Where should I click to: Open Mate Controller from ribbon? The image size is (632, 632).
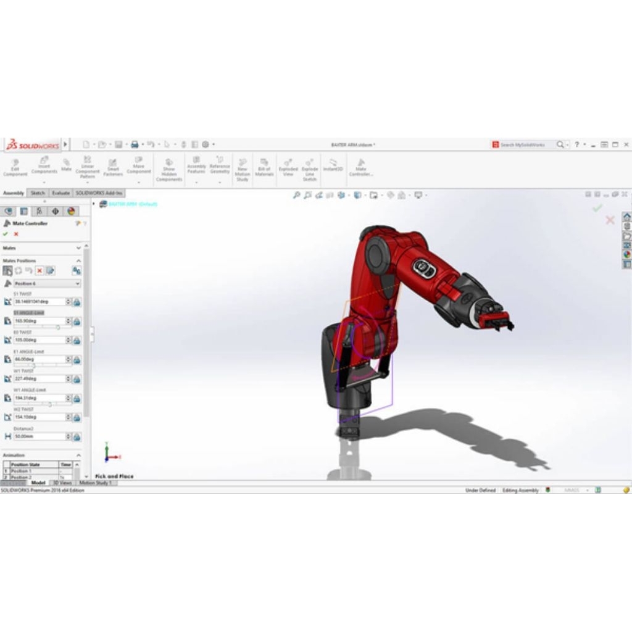360,167
